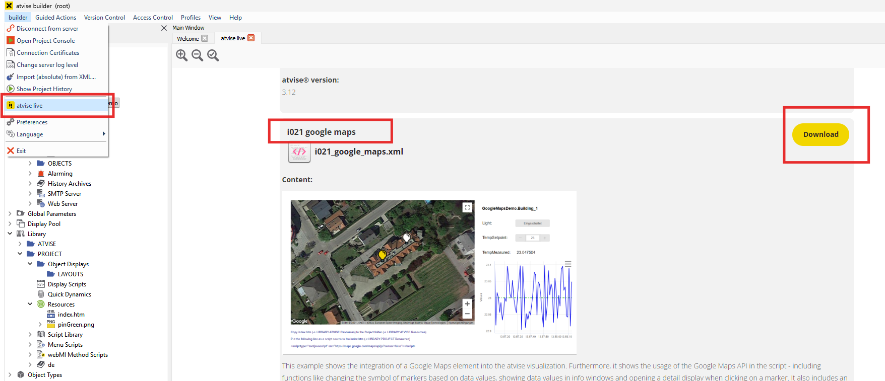This screenshot has height=381, width=885.
Task: Click the Quick Dynamics icon
Action: click(x=41, y=294)
